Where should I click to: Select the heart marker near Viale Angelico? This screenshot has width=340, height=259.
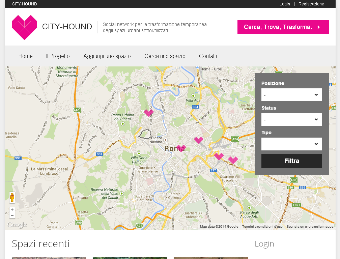[x=149, y=113]
